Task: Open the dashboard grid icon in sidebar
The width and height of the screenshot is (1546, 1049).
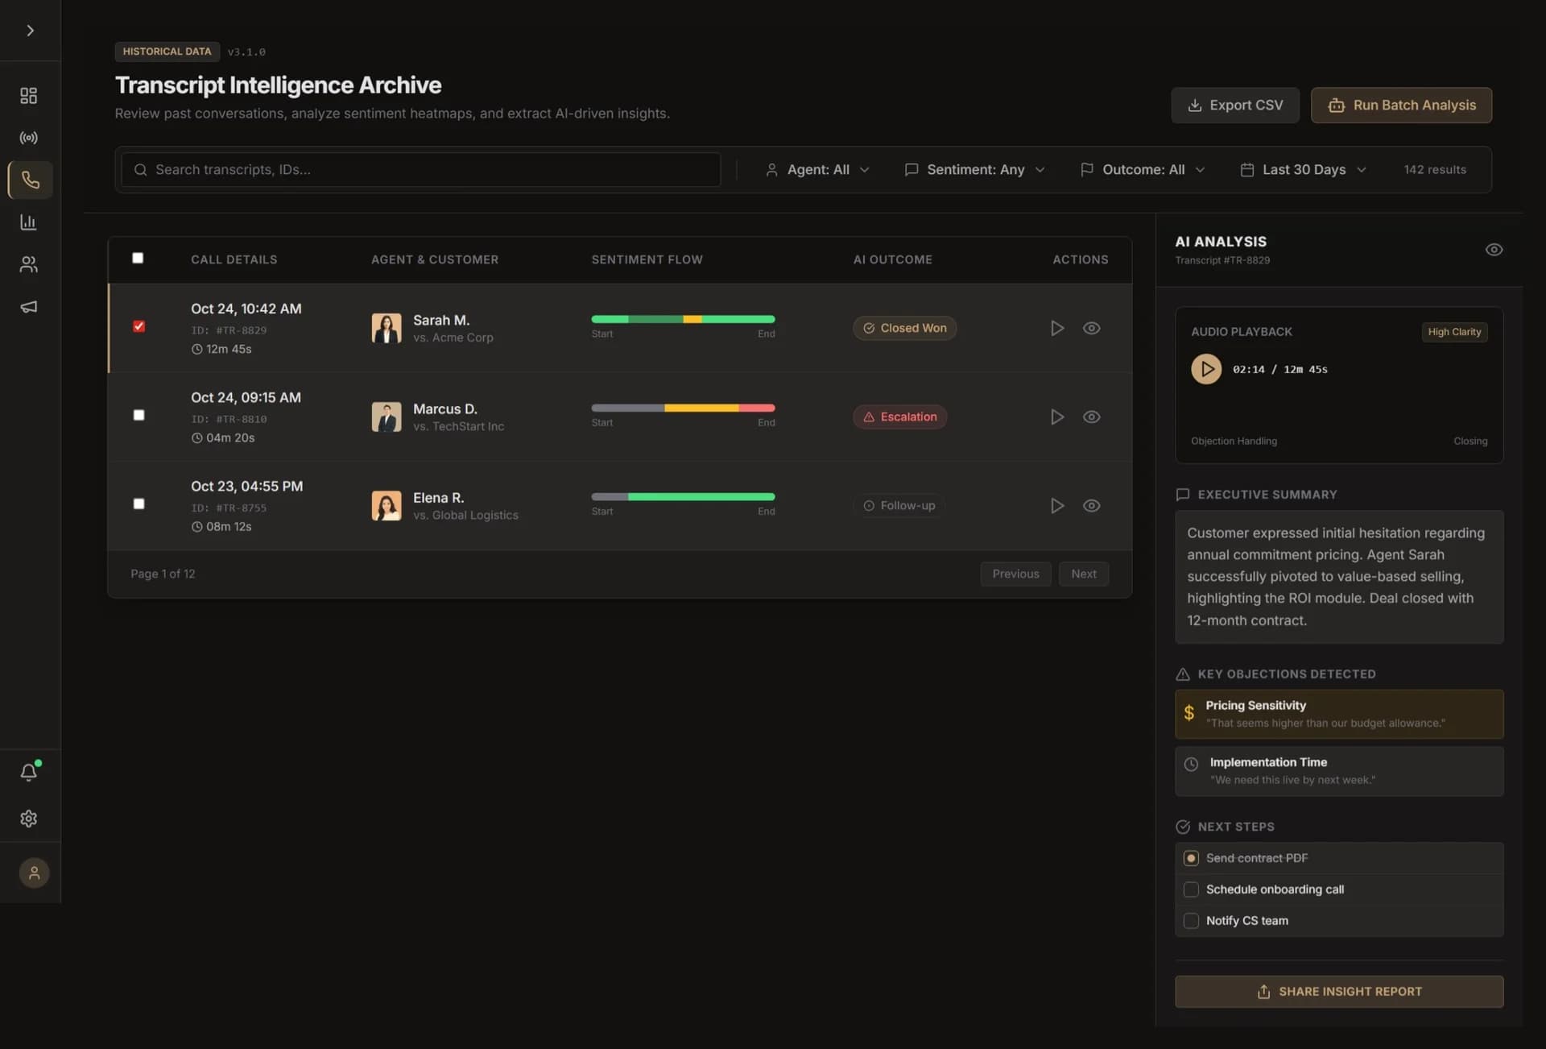Action: pyautogui.click(x=29, y=96)
